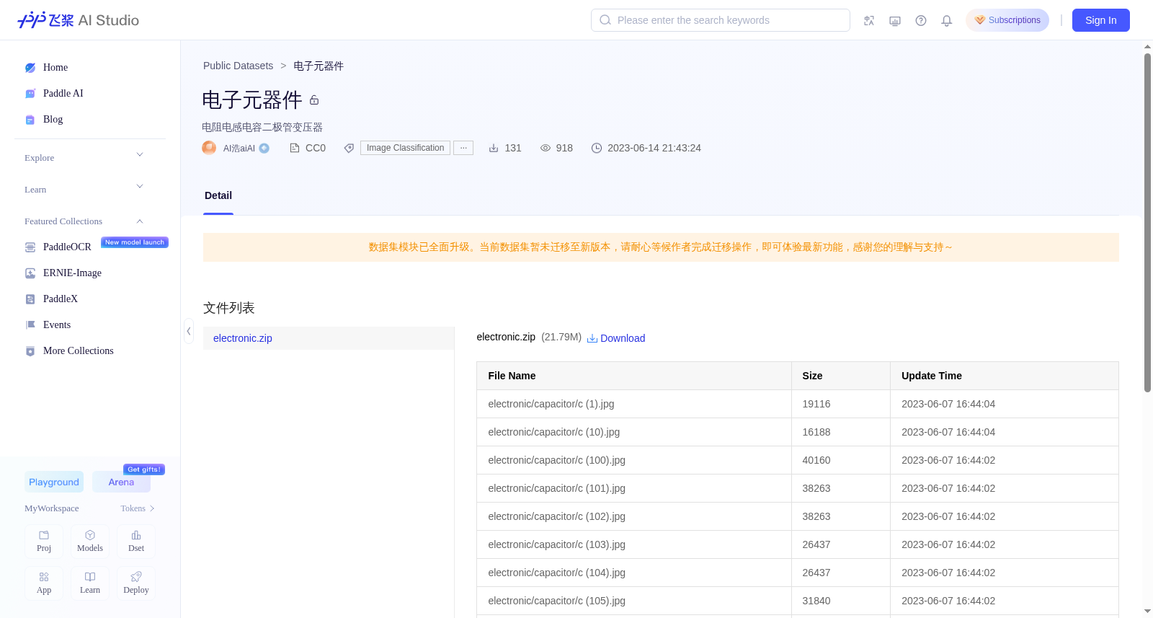This screenshot has height=618, width=1153.
Task: Open Tokens details arrow
Action: click(x=152, y=508)
